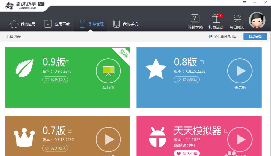
Task: Start the 0.7版 engine with play button
Action: pos(108,139)
